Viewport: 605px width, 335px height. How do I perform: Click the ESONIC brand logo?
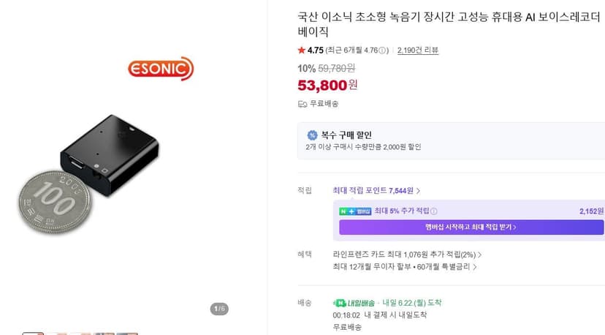coord(161,69)
